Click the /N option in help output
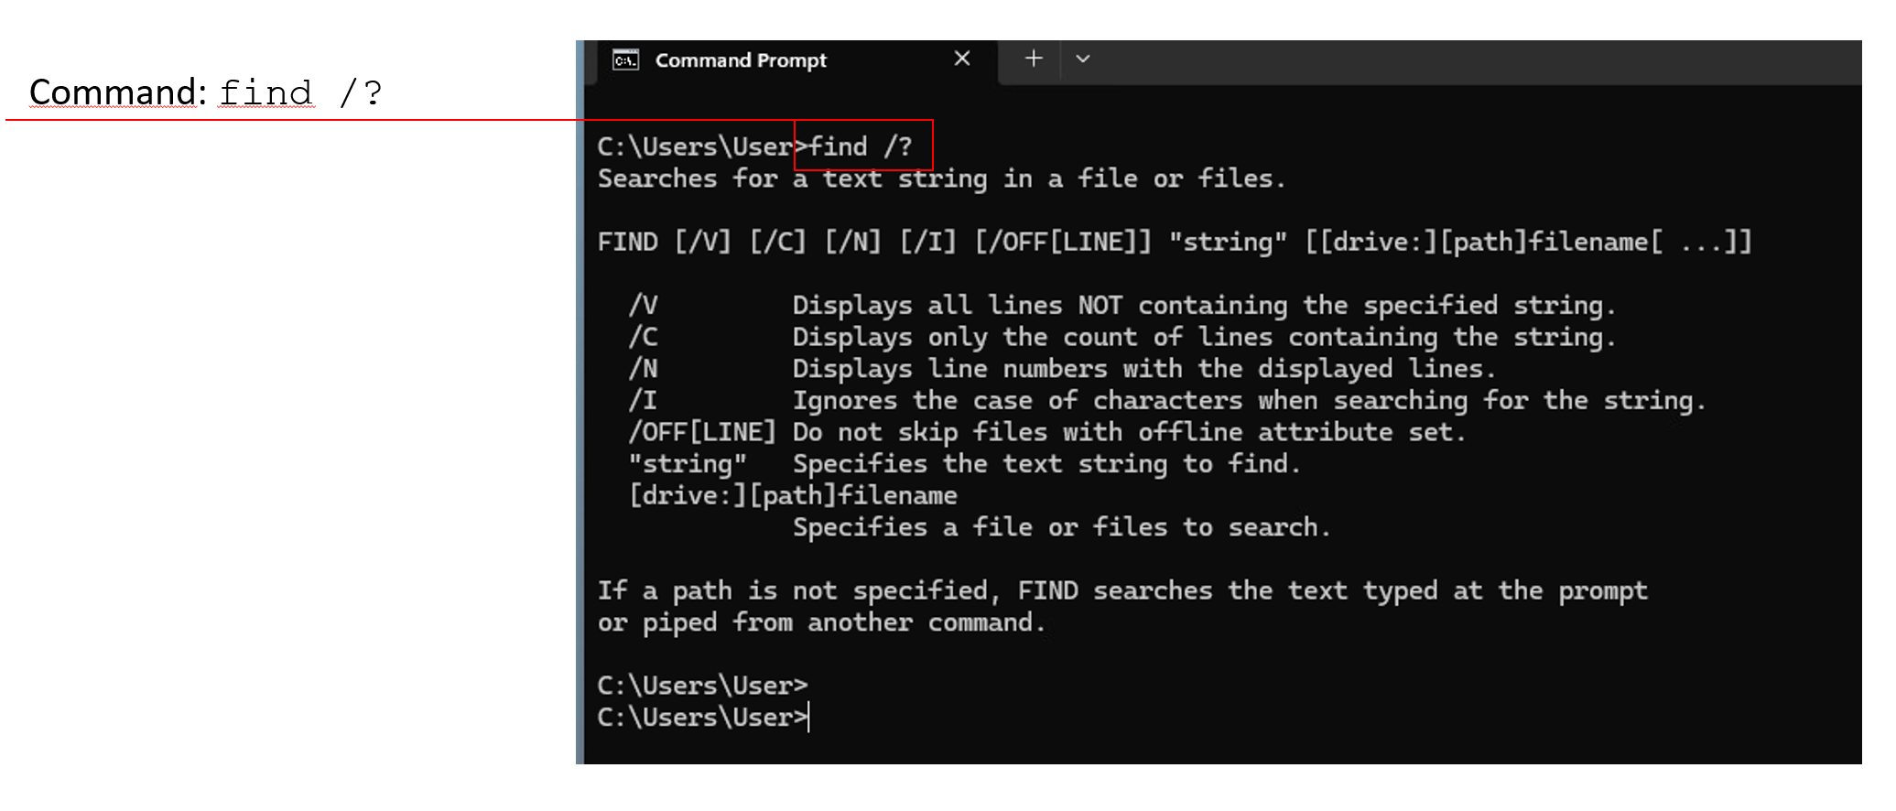The width and height of the screenshot is (1896, 811). 643,369
